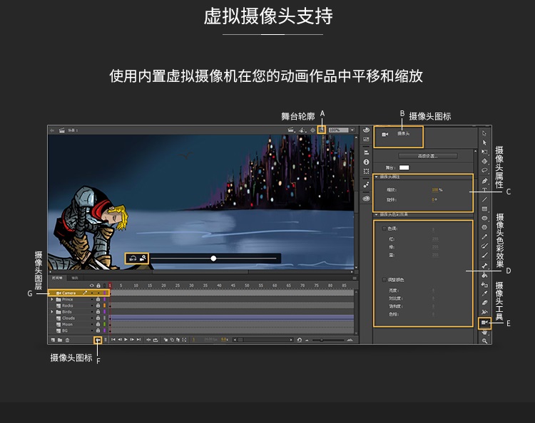Click the delete layer trash icon

67,340
